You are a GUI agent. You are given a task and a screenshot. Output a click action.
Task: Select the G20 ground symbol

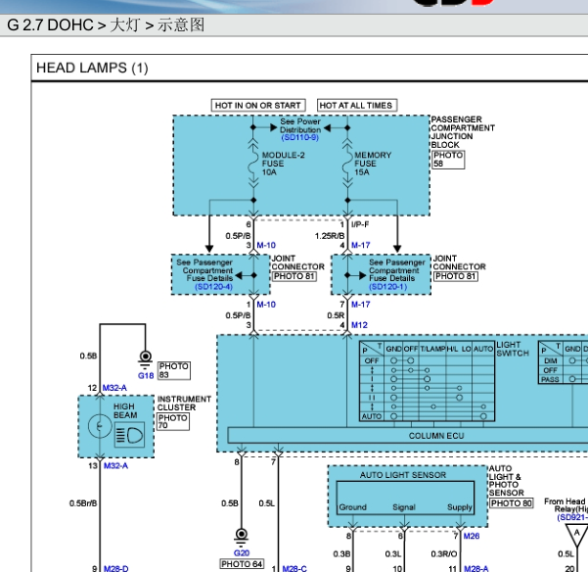[241, 538]
